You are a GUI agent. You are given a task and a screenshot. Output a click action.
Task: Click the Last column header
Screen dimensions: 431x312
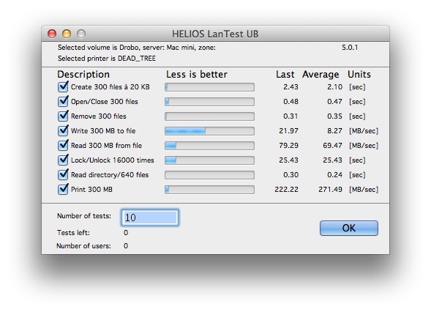pyautogui.click(x=285, y=74)
